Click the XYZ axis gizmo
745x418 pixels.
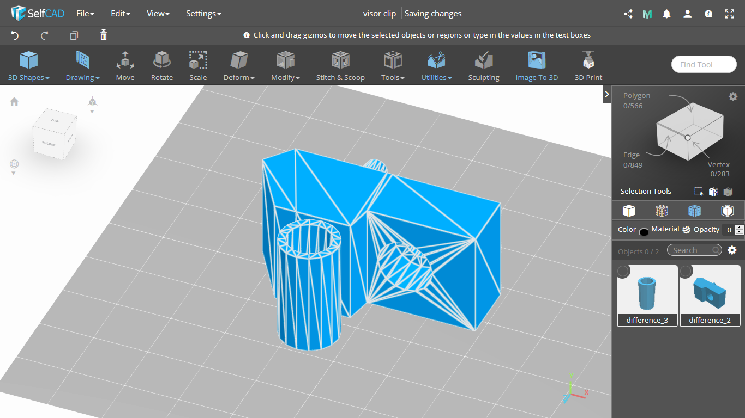pyautogui.click(x=576, y=389)
